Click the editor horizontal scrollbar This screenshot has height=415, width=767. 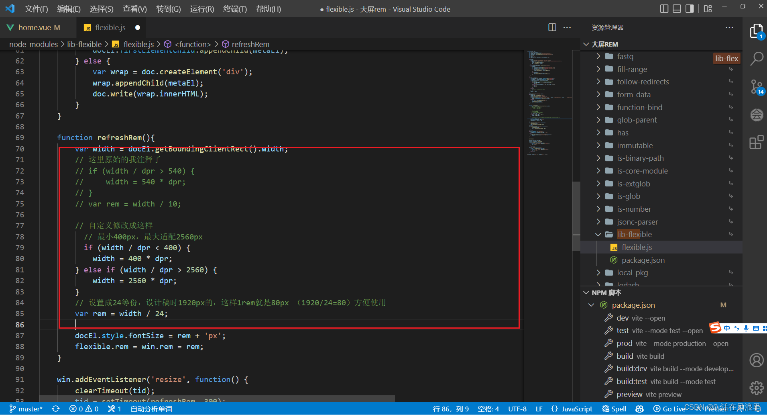click(x=217, y=399)
